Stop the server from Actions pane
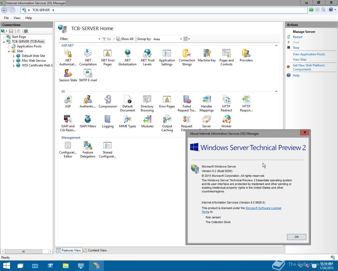Screen dimensions: 338x271 tap(296, 48)
